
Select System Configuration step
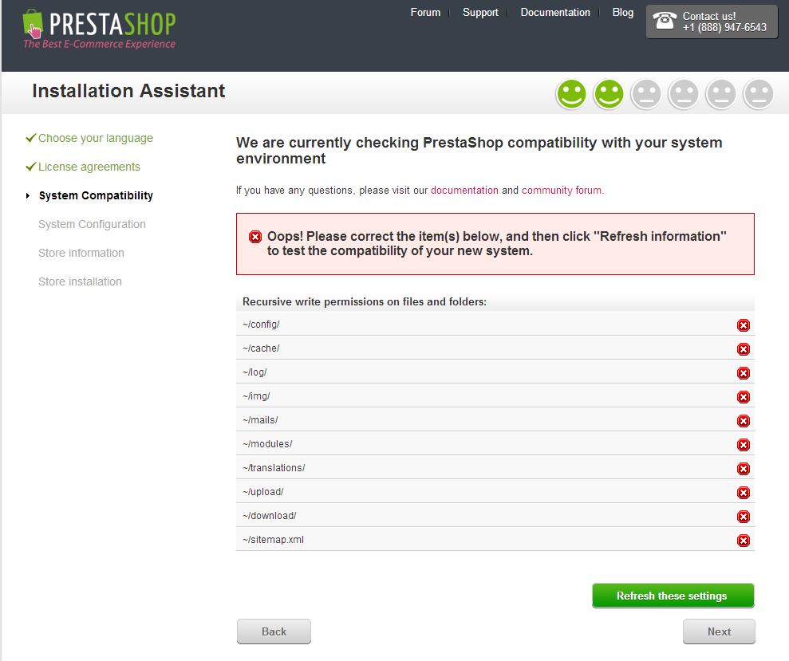click(x=92, y=224)
